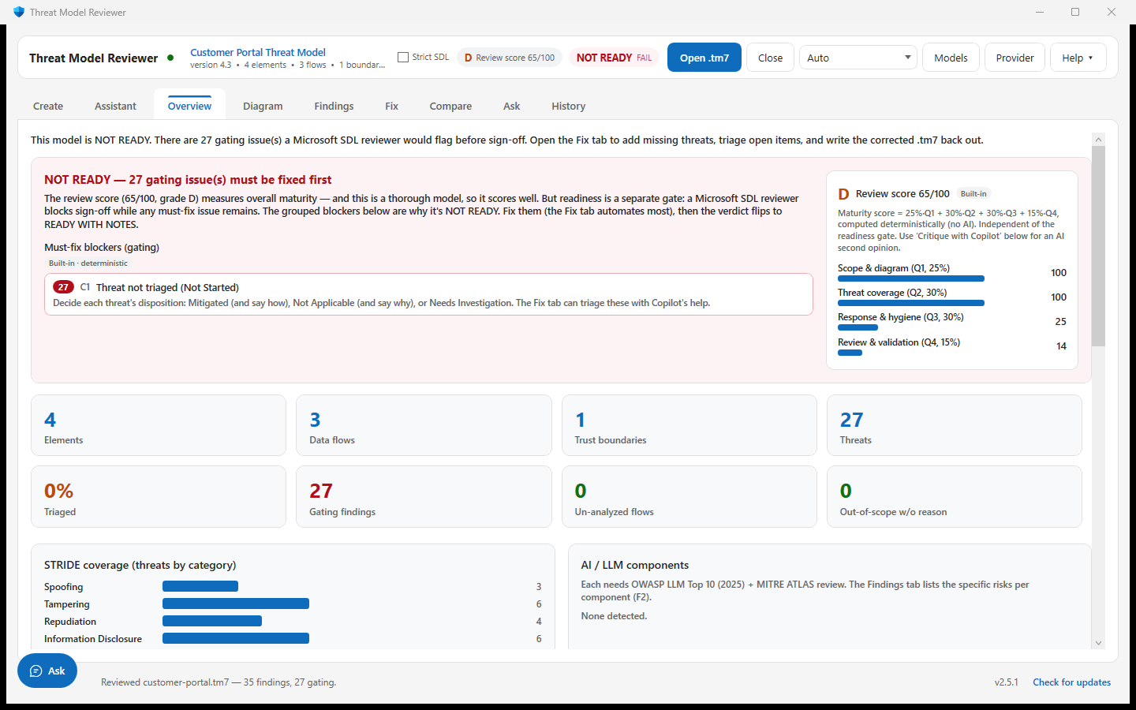Click 'Must-fix blockers (gating)' heading
Viewport: 1136px width, 710px height.
(102, 247)
